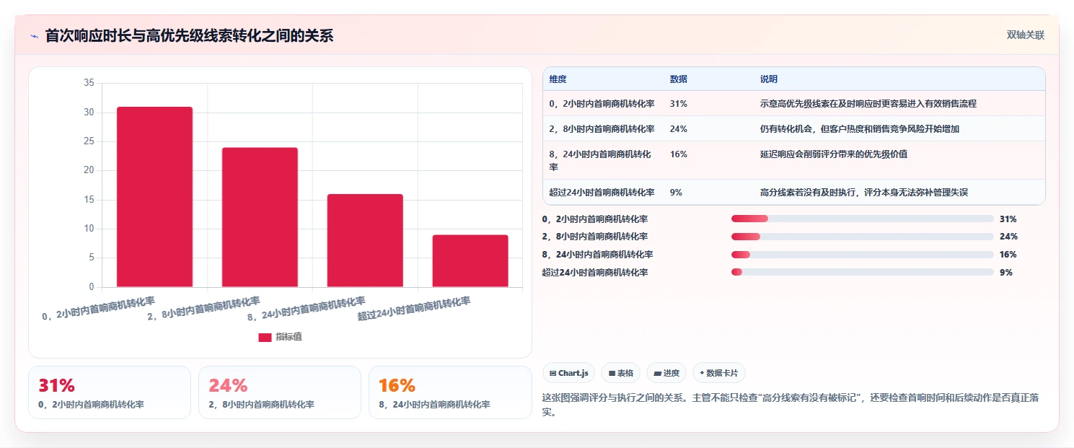Image resolution: width=1074 pixels, height=448 pixels.
Task: Click the 维度 table column header
Action: pyautogui.click(x=558, y=79)
